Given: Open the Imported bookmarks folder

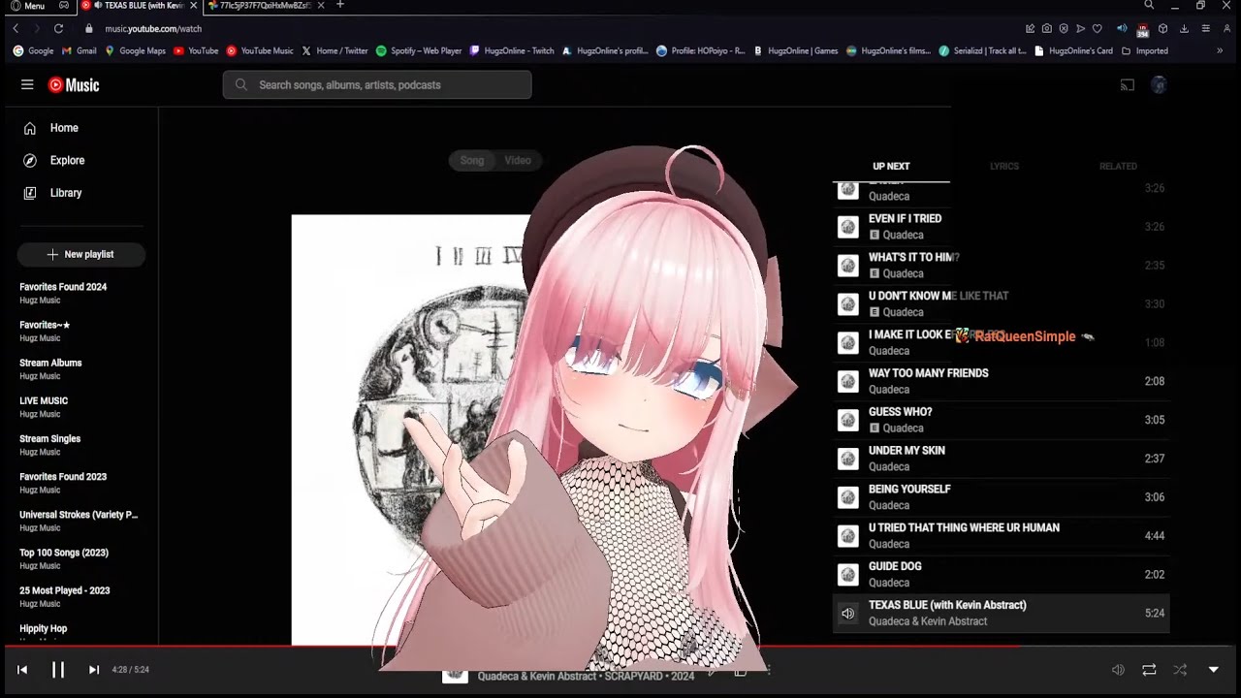Looking at the screenshot, I should 1145,51.
